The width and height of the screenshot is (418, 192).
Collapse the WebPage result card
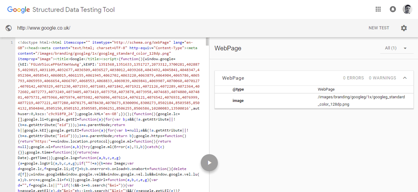coord(405,78)
